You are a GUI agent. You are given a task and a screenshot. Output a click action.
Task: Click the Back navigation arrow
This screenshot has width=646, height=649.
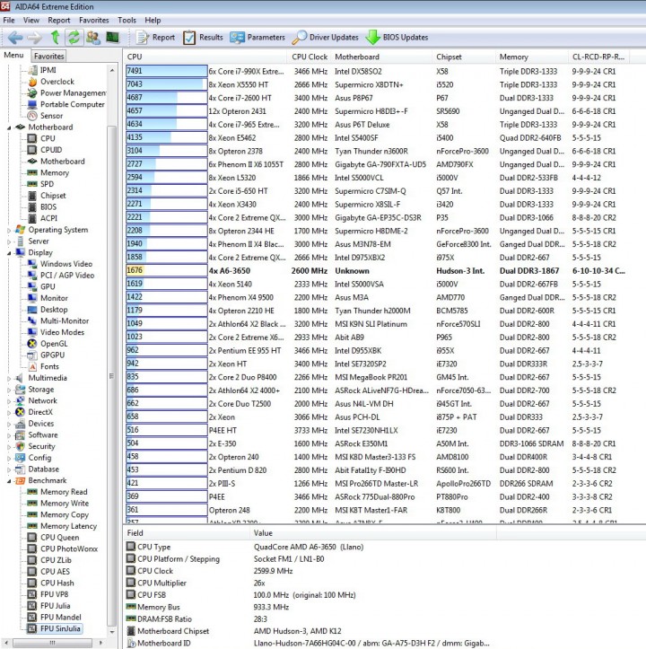(x=16, y=38)
